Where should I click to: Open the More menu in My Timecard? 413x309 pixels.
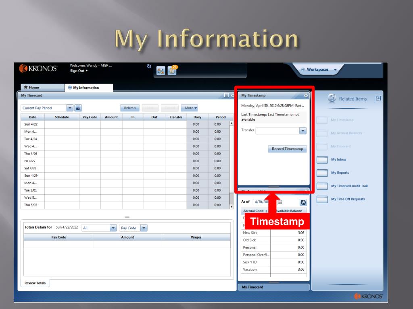click(190, 108)
